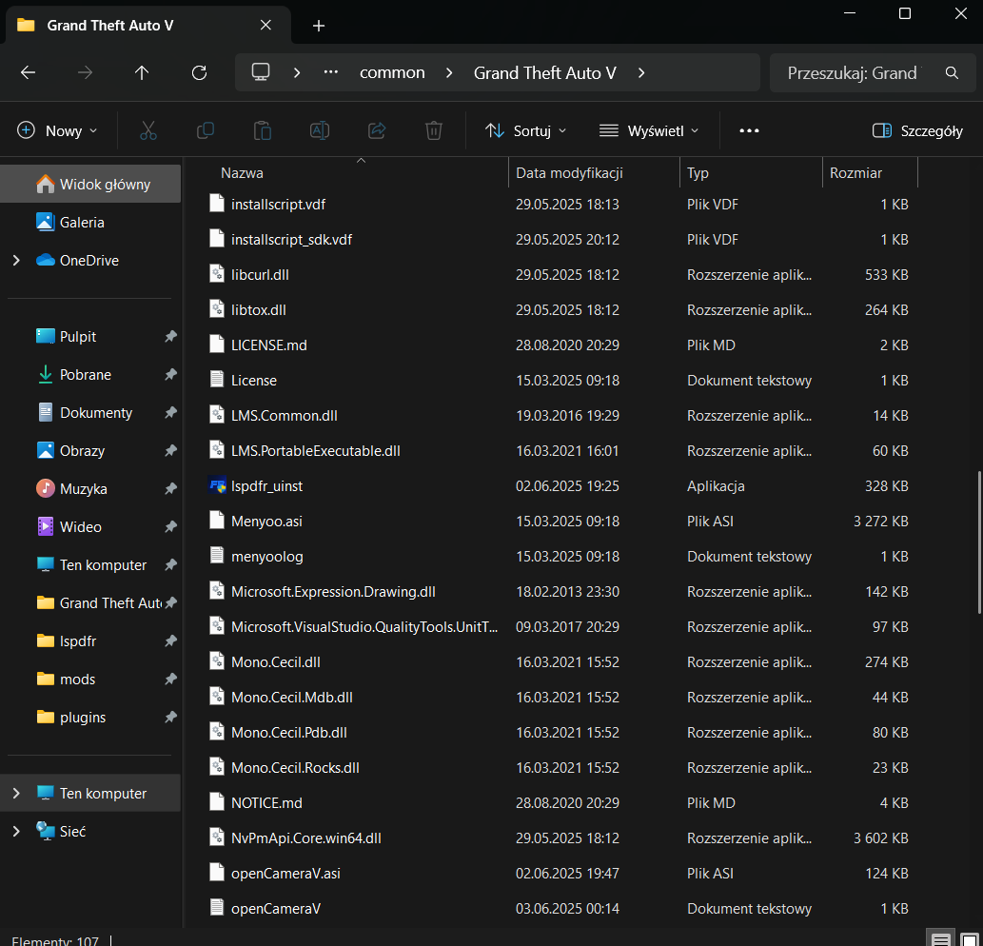Open the Sortuj dropdown menu
The width and height of the screenshot is (983, 946).
(x=525, y=130)
